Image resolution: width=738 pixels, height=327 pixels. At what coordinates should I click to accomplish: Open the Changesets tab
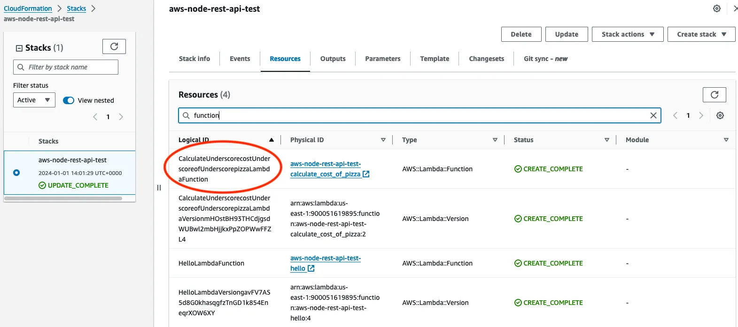[x=487, y=59]
